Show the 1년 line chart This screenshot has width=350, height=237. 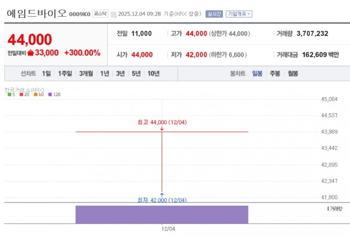click(x=104, y=74)
